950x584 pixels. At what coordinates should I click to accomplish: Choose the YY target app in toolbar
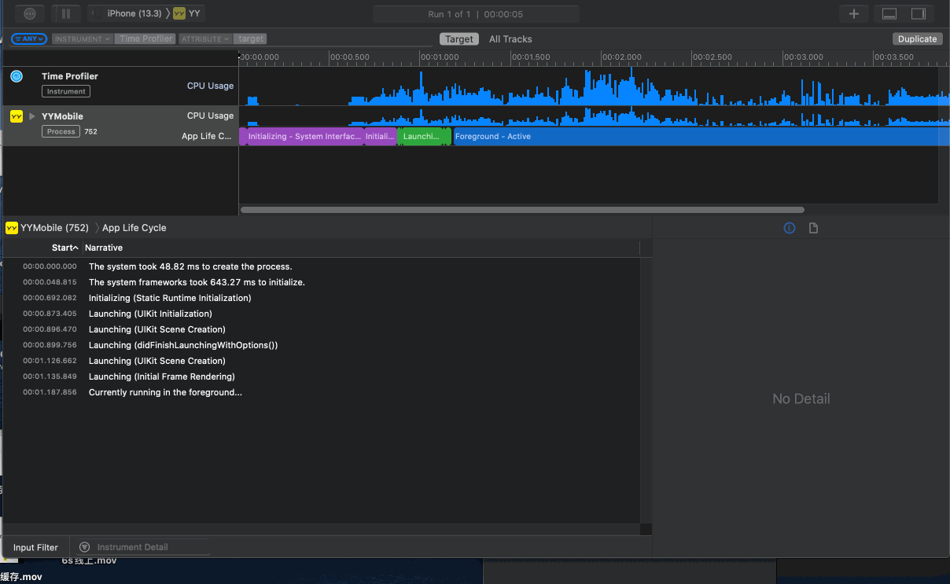187,13
